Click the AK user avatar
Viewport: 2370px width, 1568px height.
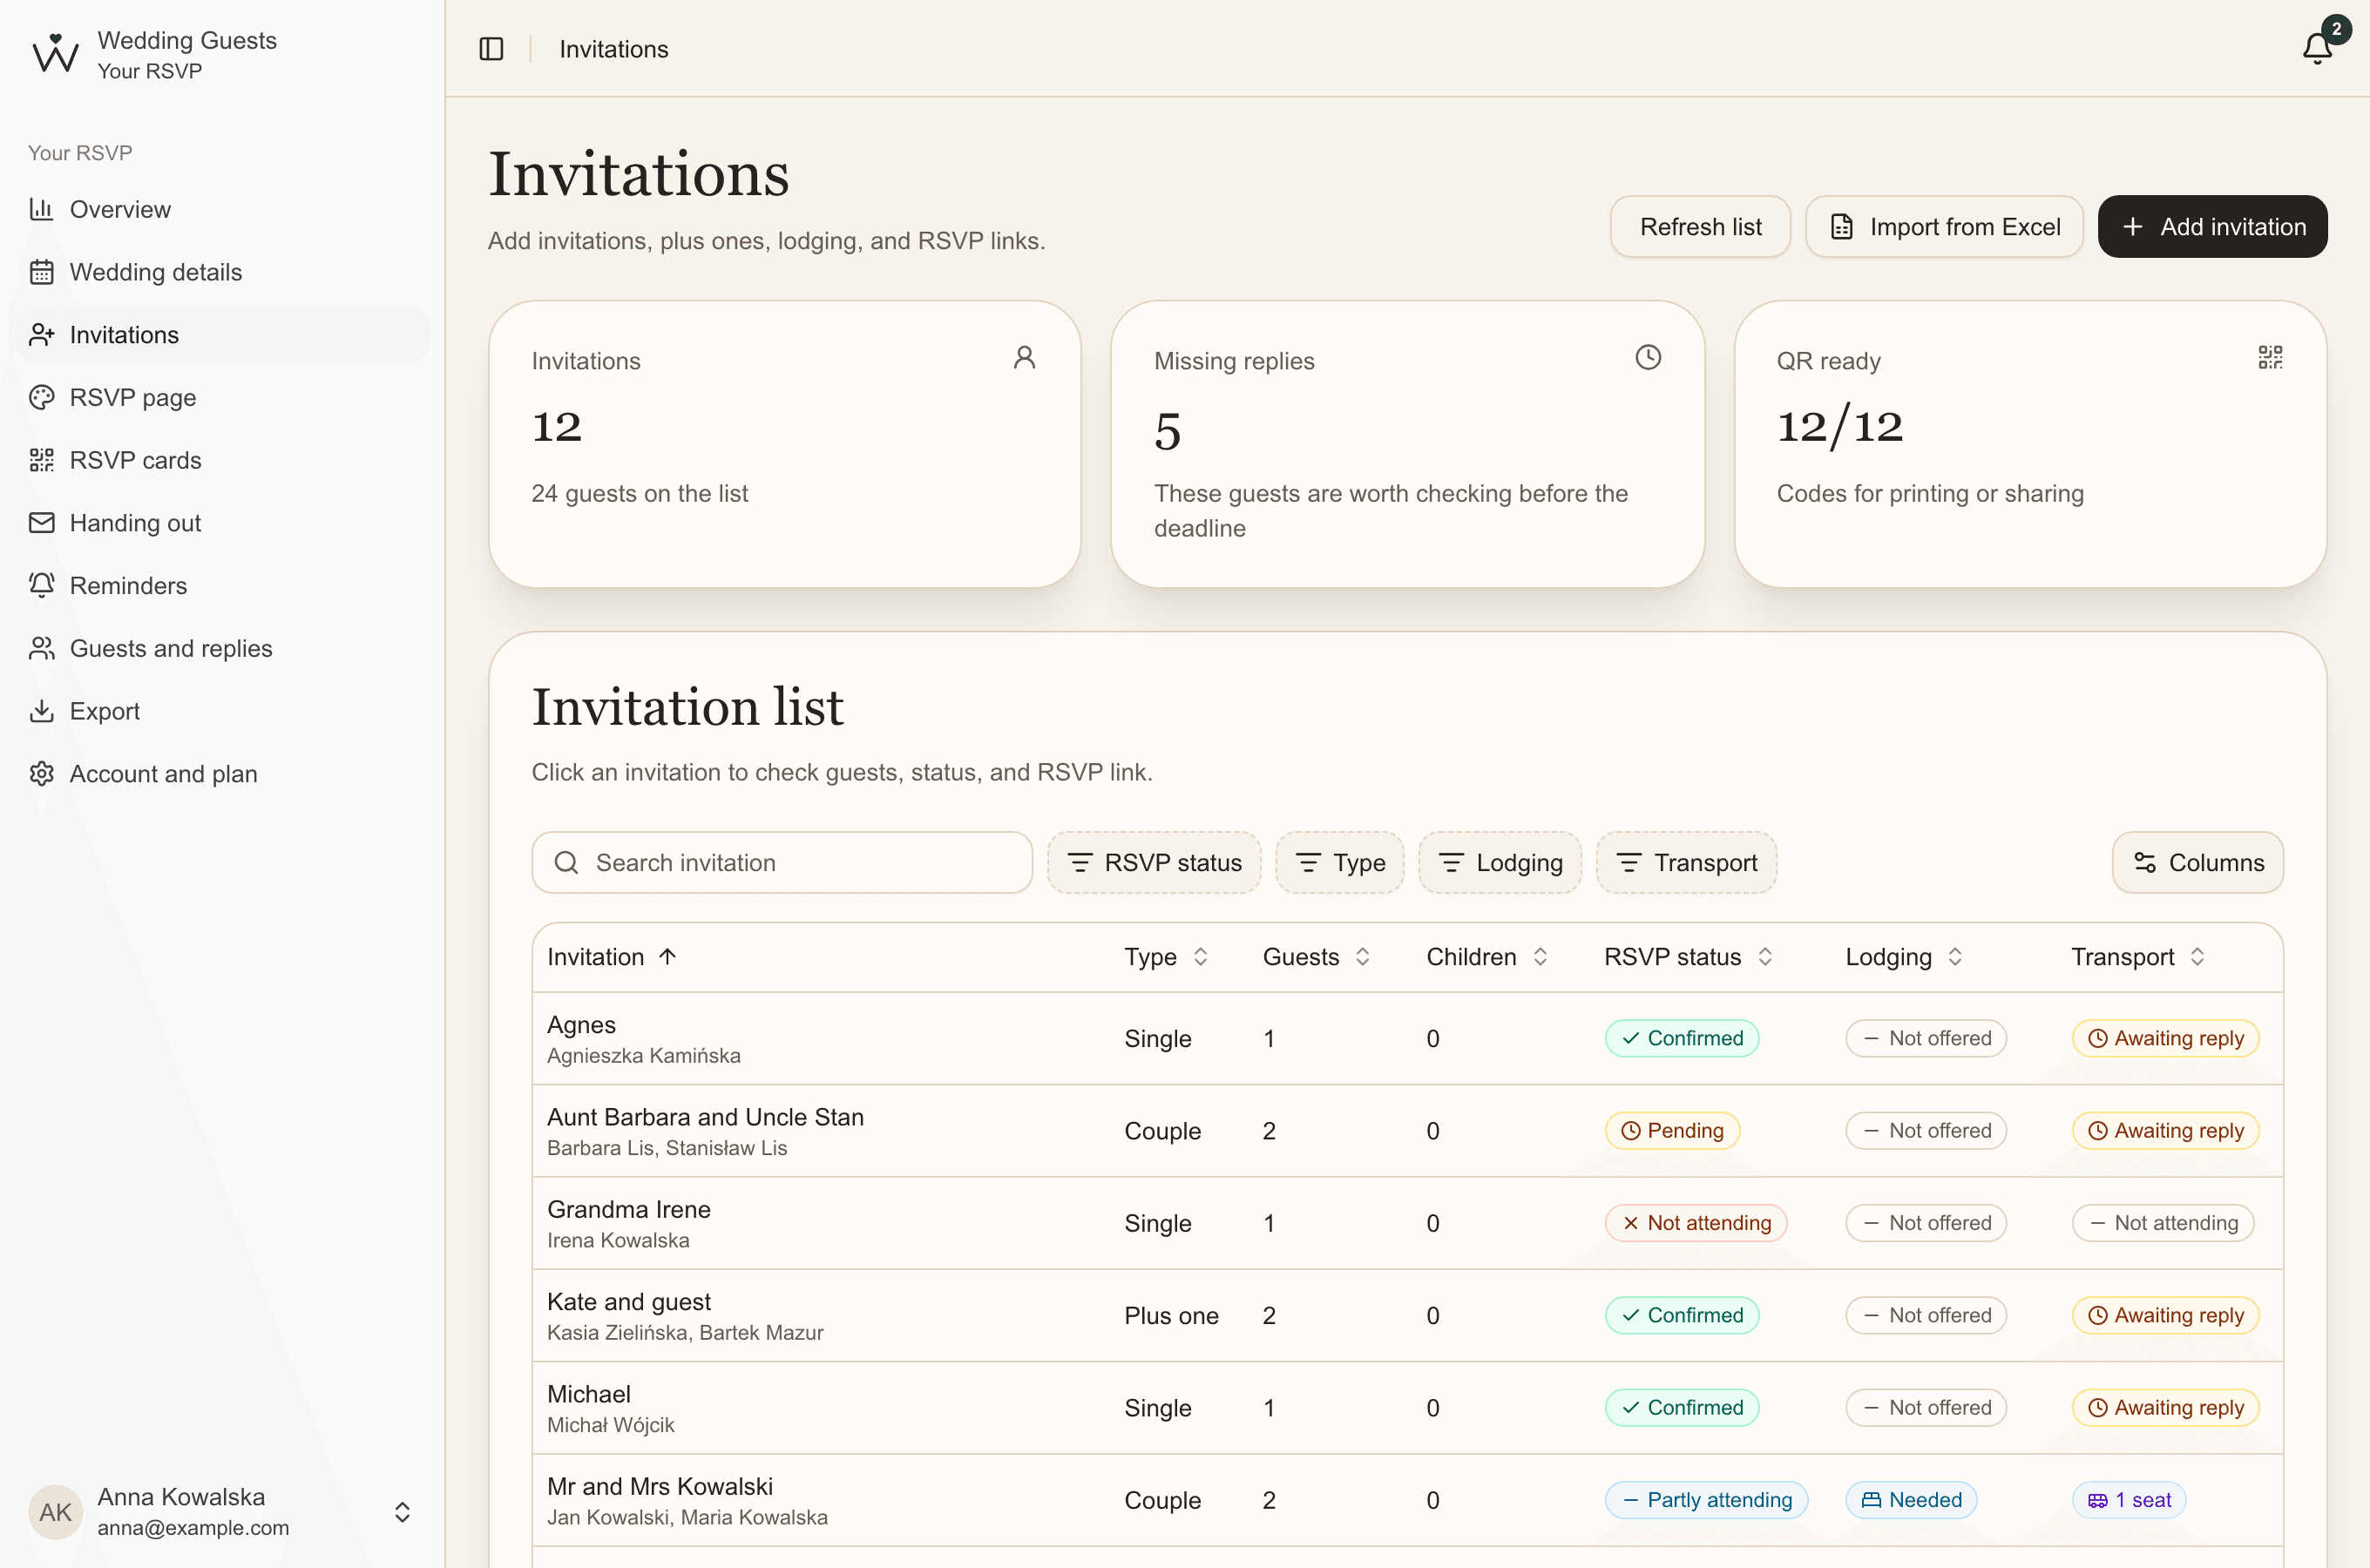56,1512
